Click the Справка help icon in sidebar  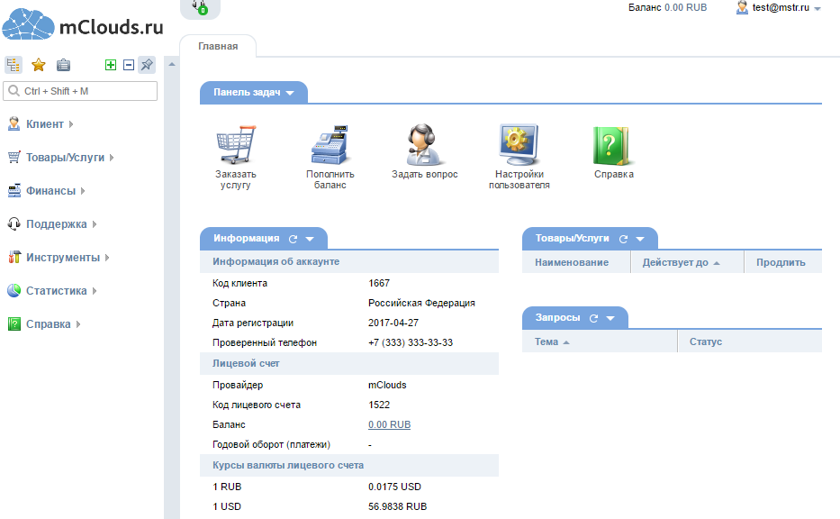14,323
